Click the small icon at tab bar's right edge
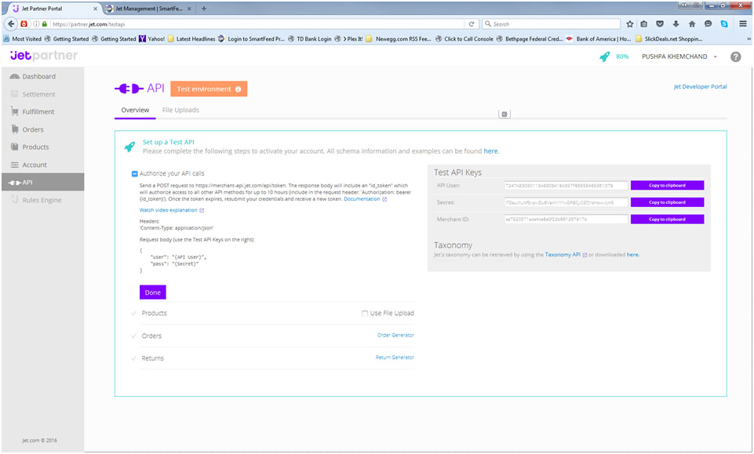Viewport: 754px width, 454px height. (x=504, y=114)
